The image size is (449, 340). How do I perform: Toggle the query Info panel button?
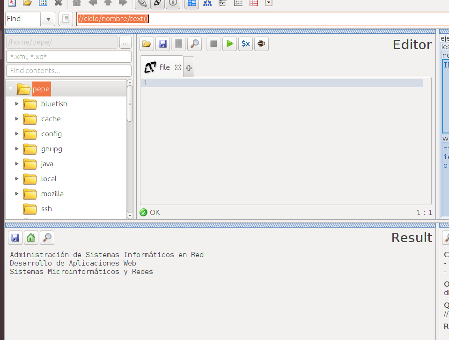click(173, 3)
